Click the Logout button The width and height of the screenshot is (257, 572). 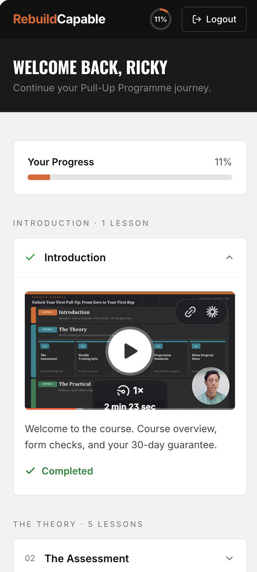point(214,19)
